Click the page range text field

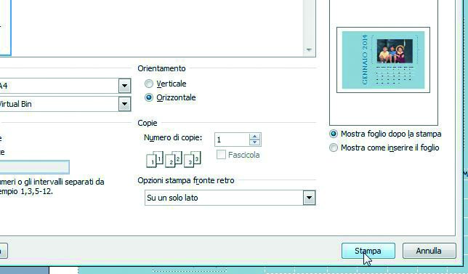[x=34, y=167]
